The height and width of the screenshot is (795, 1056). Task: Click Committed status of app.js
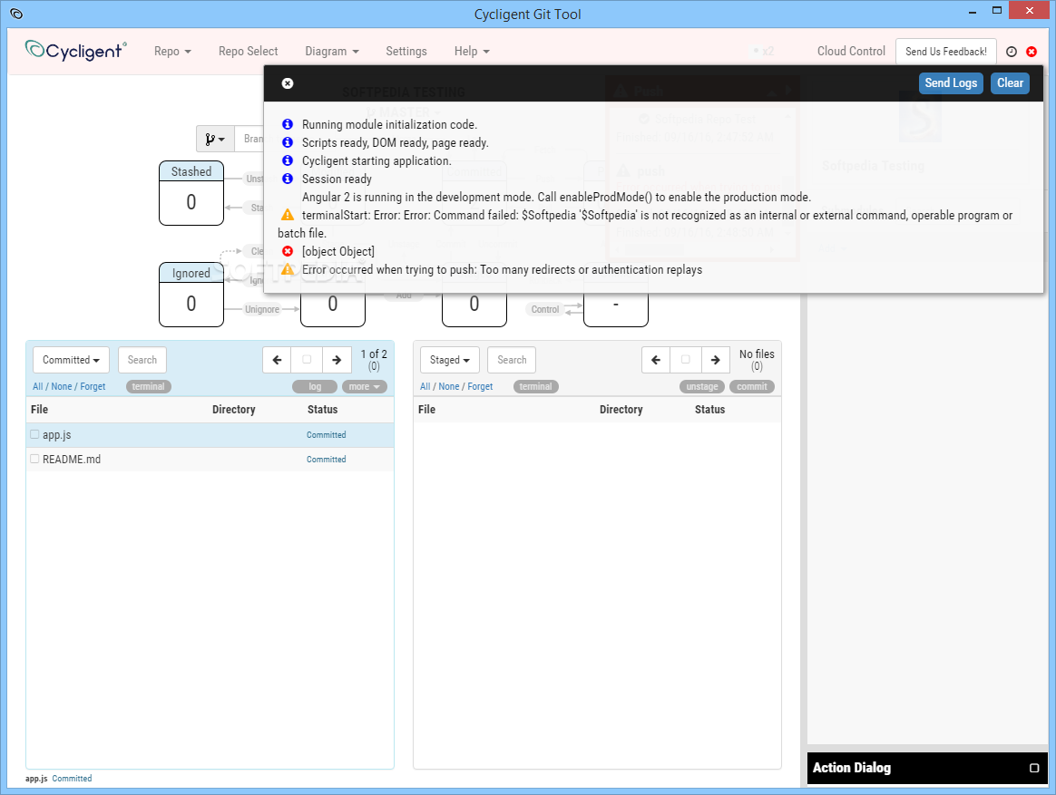click(x=326, y=435)
